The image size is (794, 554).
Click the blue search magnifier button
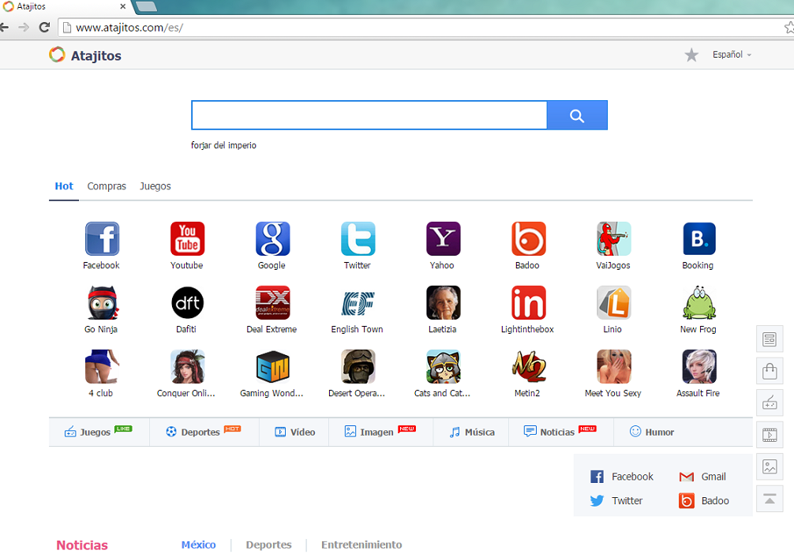tap(577, 115)
